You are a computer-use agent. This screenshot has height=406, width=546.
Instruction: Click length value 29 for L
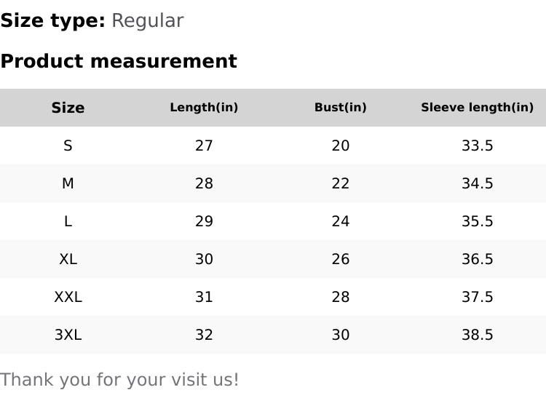click(x=204, y=221)
